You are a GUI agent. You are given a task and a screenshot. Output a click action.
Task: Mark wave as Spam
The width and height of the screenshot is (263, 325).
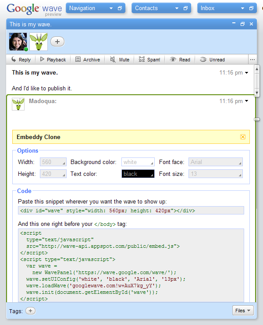click(x=149, y=60)
